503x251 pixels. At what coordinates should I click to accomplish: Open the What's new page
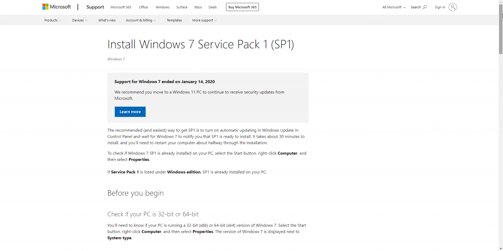(x=107, y=20)
